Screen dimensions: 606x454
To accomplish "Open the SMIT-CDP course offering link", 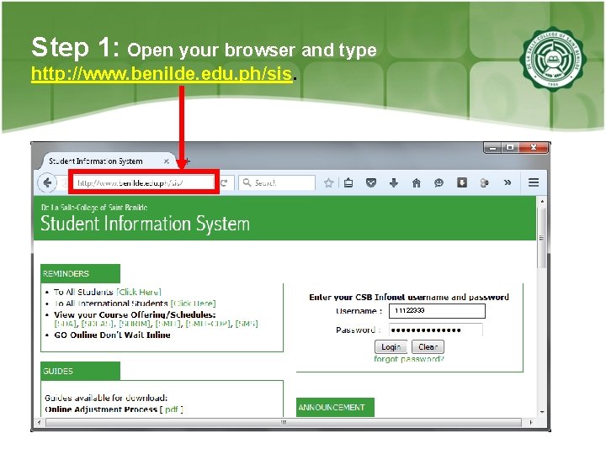I will [x=209, y=324].
